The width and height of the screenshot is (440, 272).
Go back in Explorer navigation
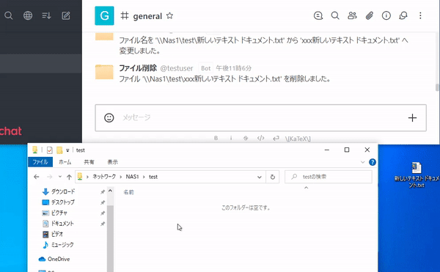pyautogui.click(x=36, y=177)
